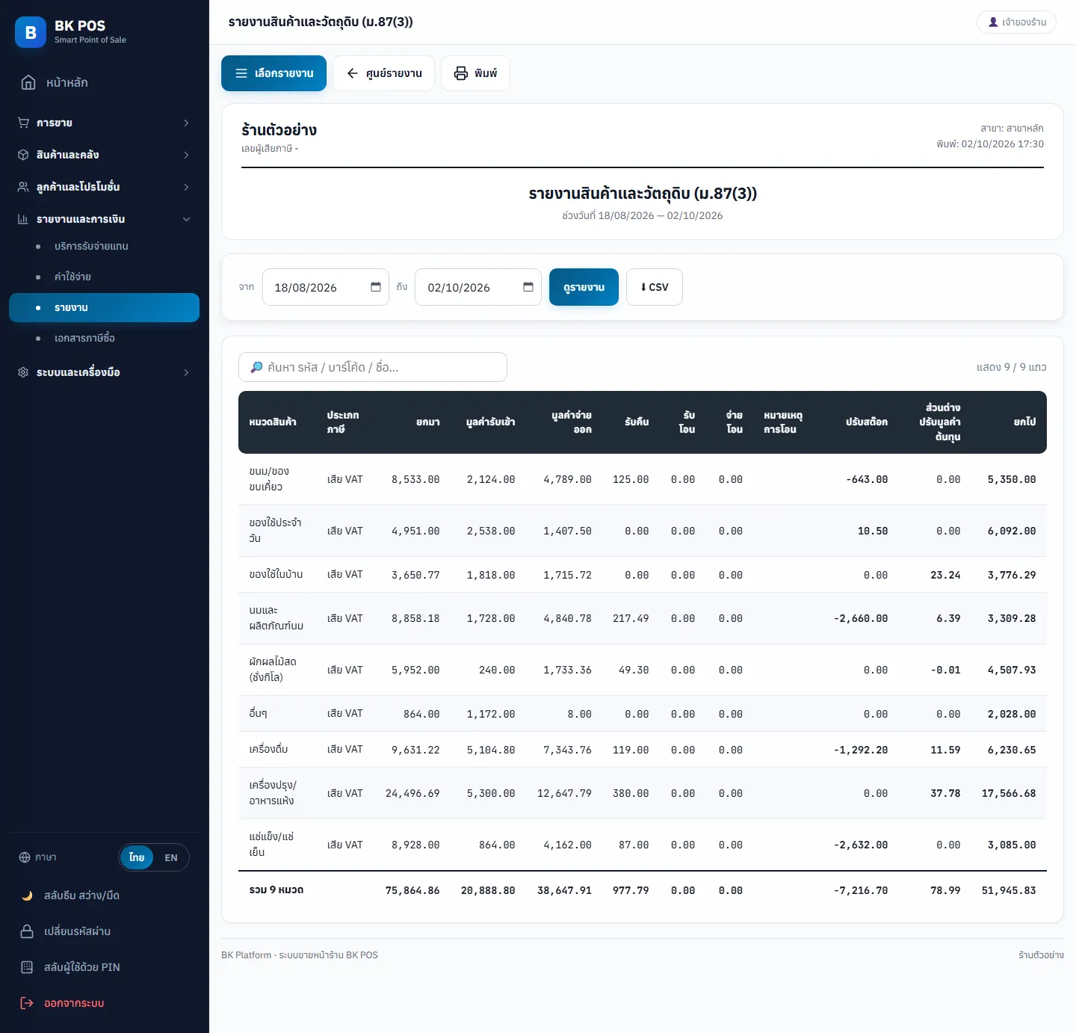Expand the สินค้าและคลัง menu chevron
Image resolution: width=1076 pixels, height=1033 pixels.
coord(186,155)
